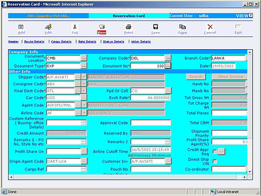Click plus button beside Airline Code

point(84,113)
